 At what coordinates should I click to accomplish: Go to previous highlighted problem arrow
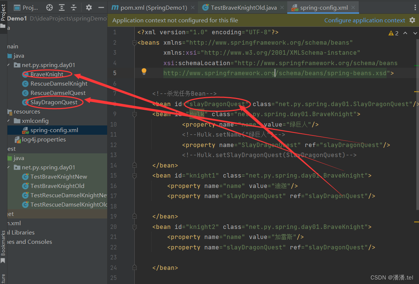[405, 33]
